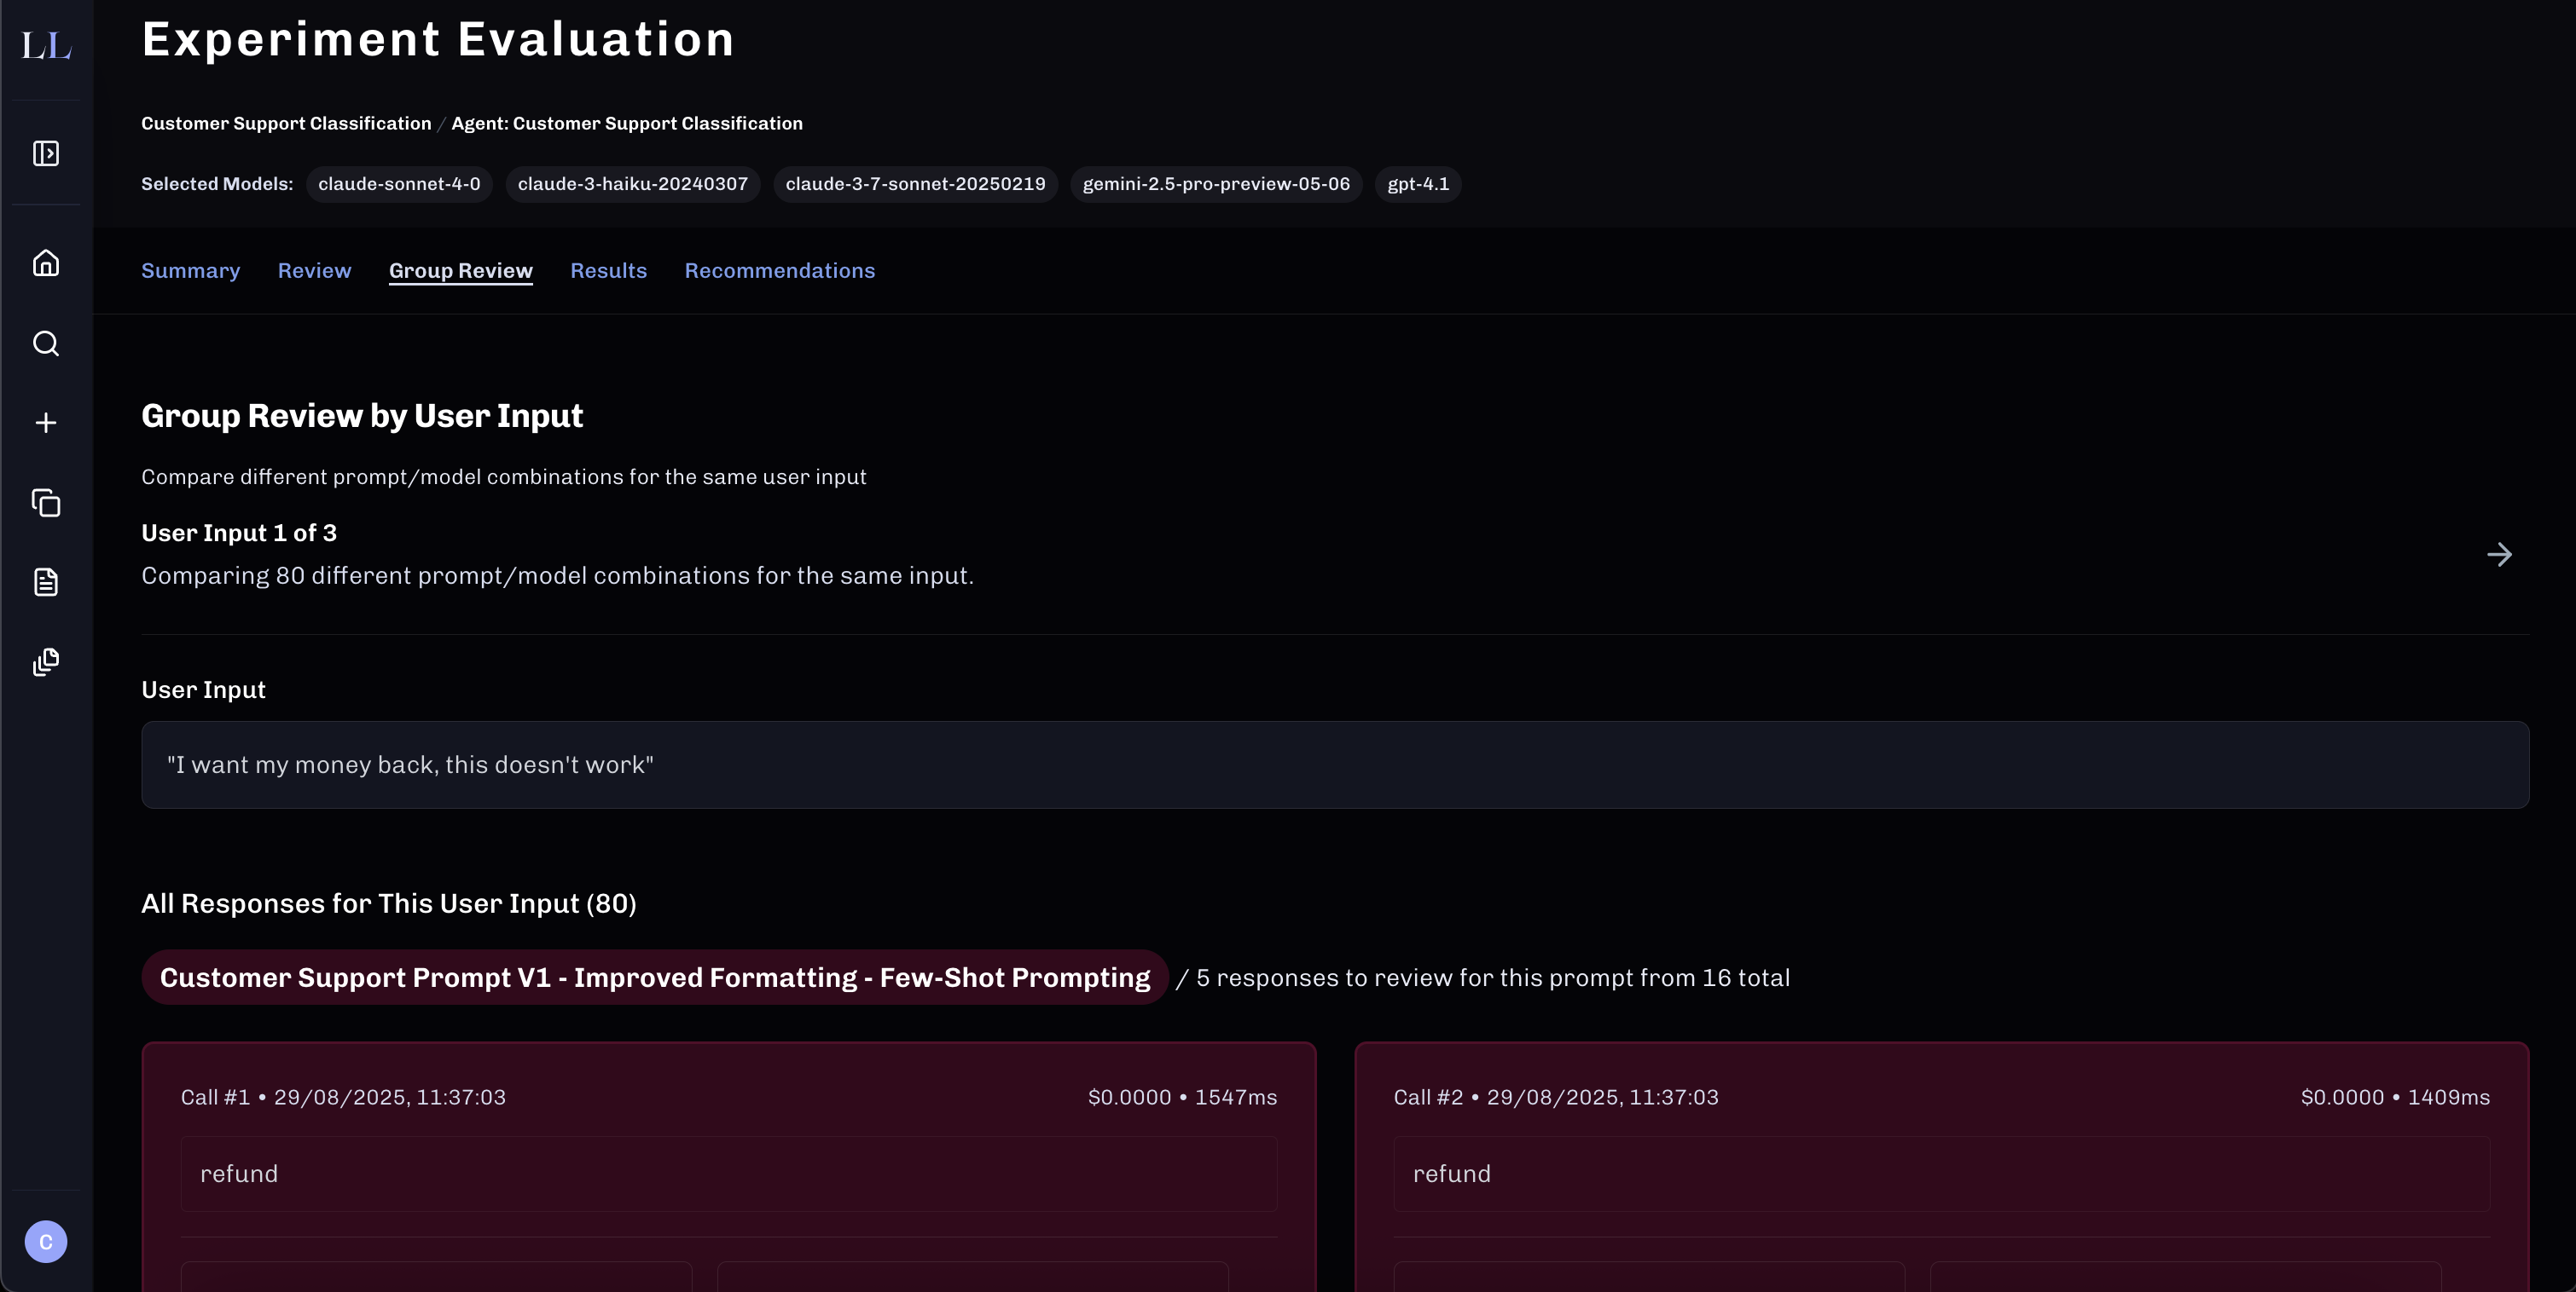
Task: Open the copy/duplicate squares icon in the sidebar
Action: [46, 503]
